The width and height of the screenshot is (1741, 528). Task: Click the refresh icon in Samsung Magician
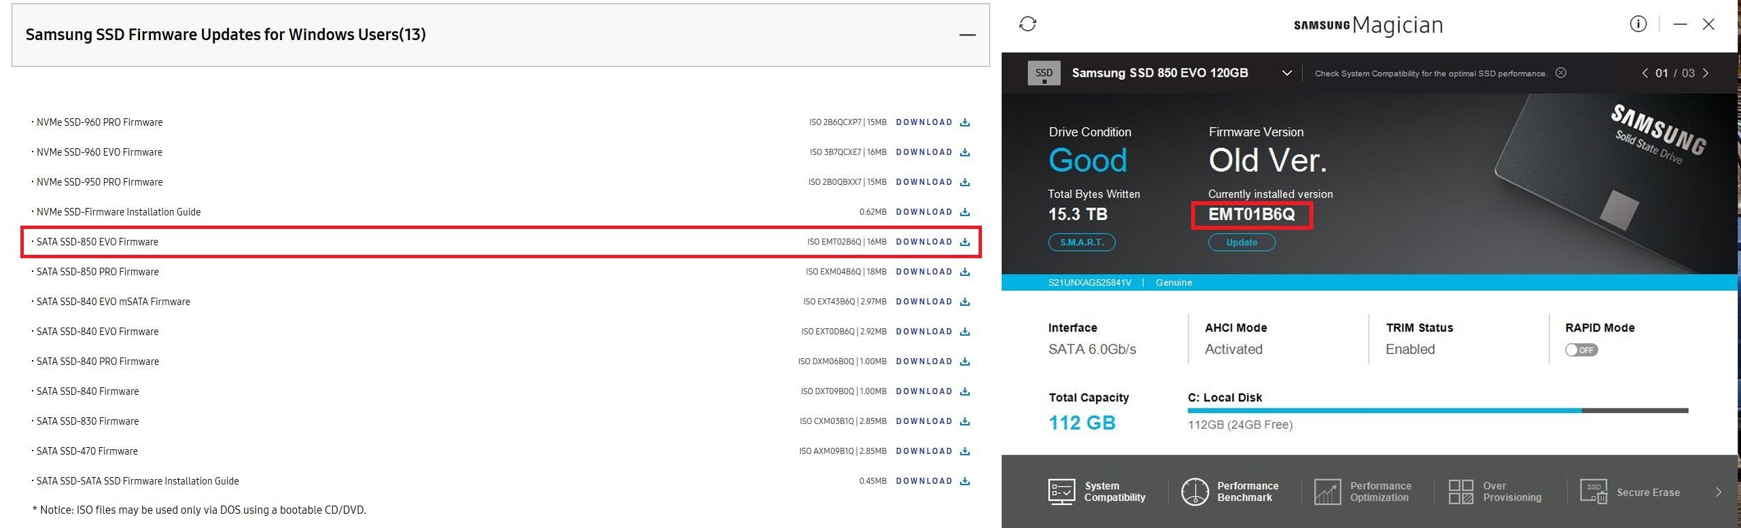tap(1027, 24)
